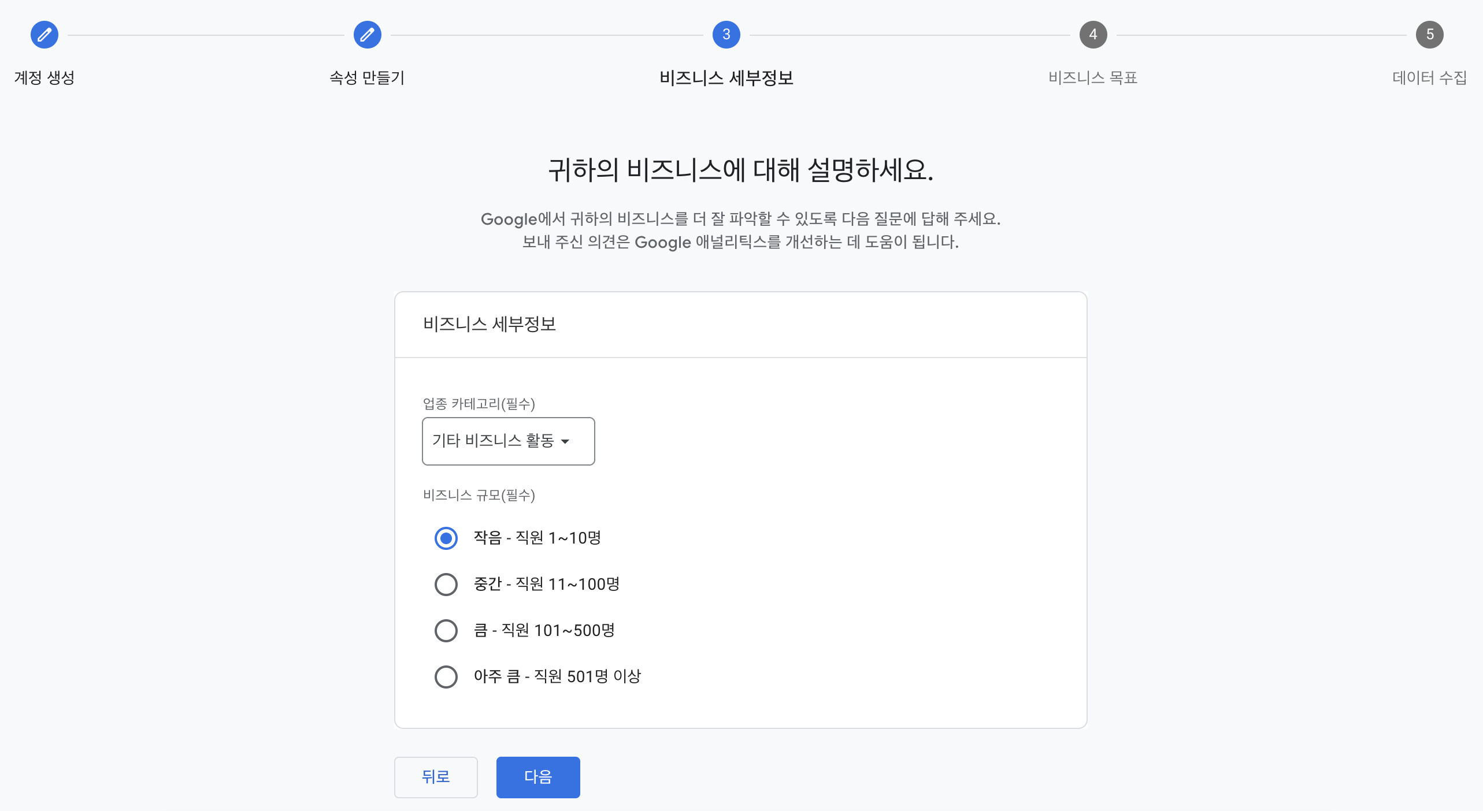Click the 비즈니스 세부정보 step label
The image size is (1483, 811).
coord(726,77)
